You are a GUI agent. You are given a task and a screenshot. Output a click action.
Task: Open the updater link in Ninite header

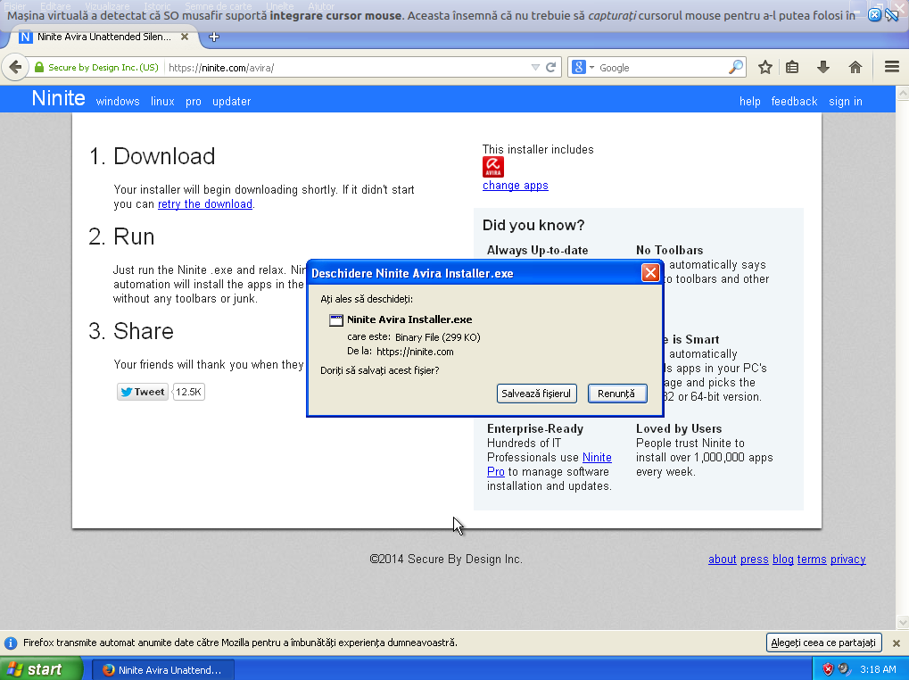[231, 102]
